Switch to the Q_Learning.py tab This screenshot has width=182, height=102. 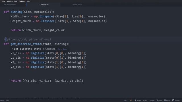[44, 5]
